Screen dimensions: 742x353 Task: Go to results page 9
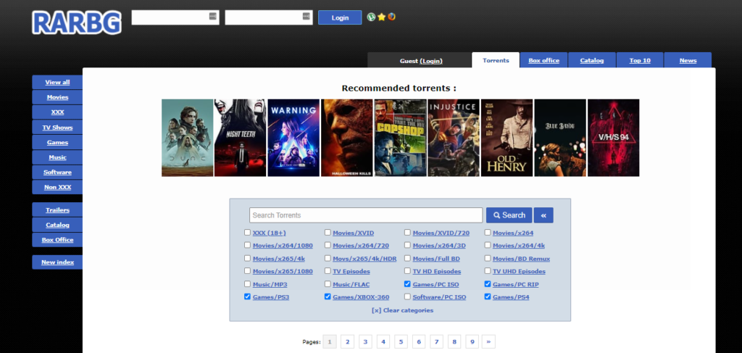click(472, 341)
